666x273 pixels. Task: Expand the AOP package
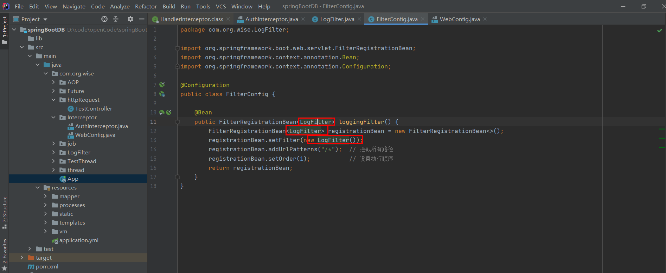point(53,82)
